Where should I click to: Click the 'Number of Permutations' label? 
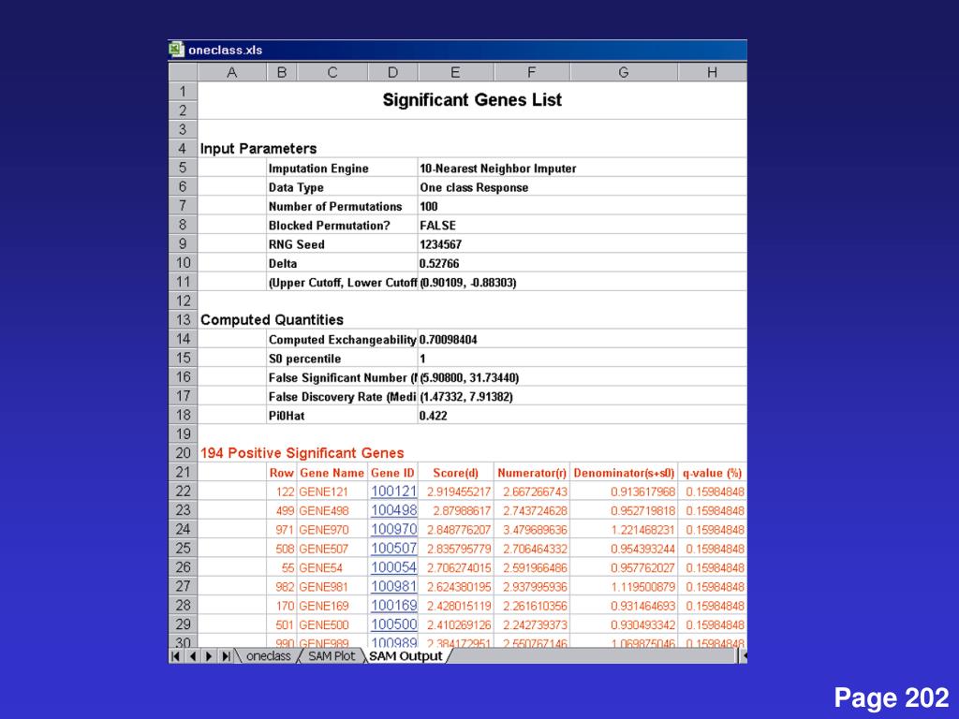coord(335,206)
